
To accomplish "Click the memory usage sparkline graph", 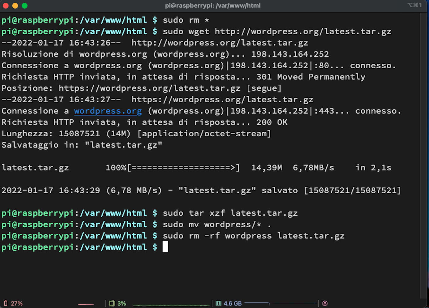I will [x=280, y=303].
